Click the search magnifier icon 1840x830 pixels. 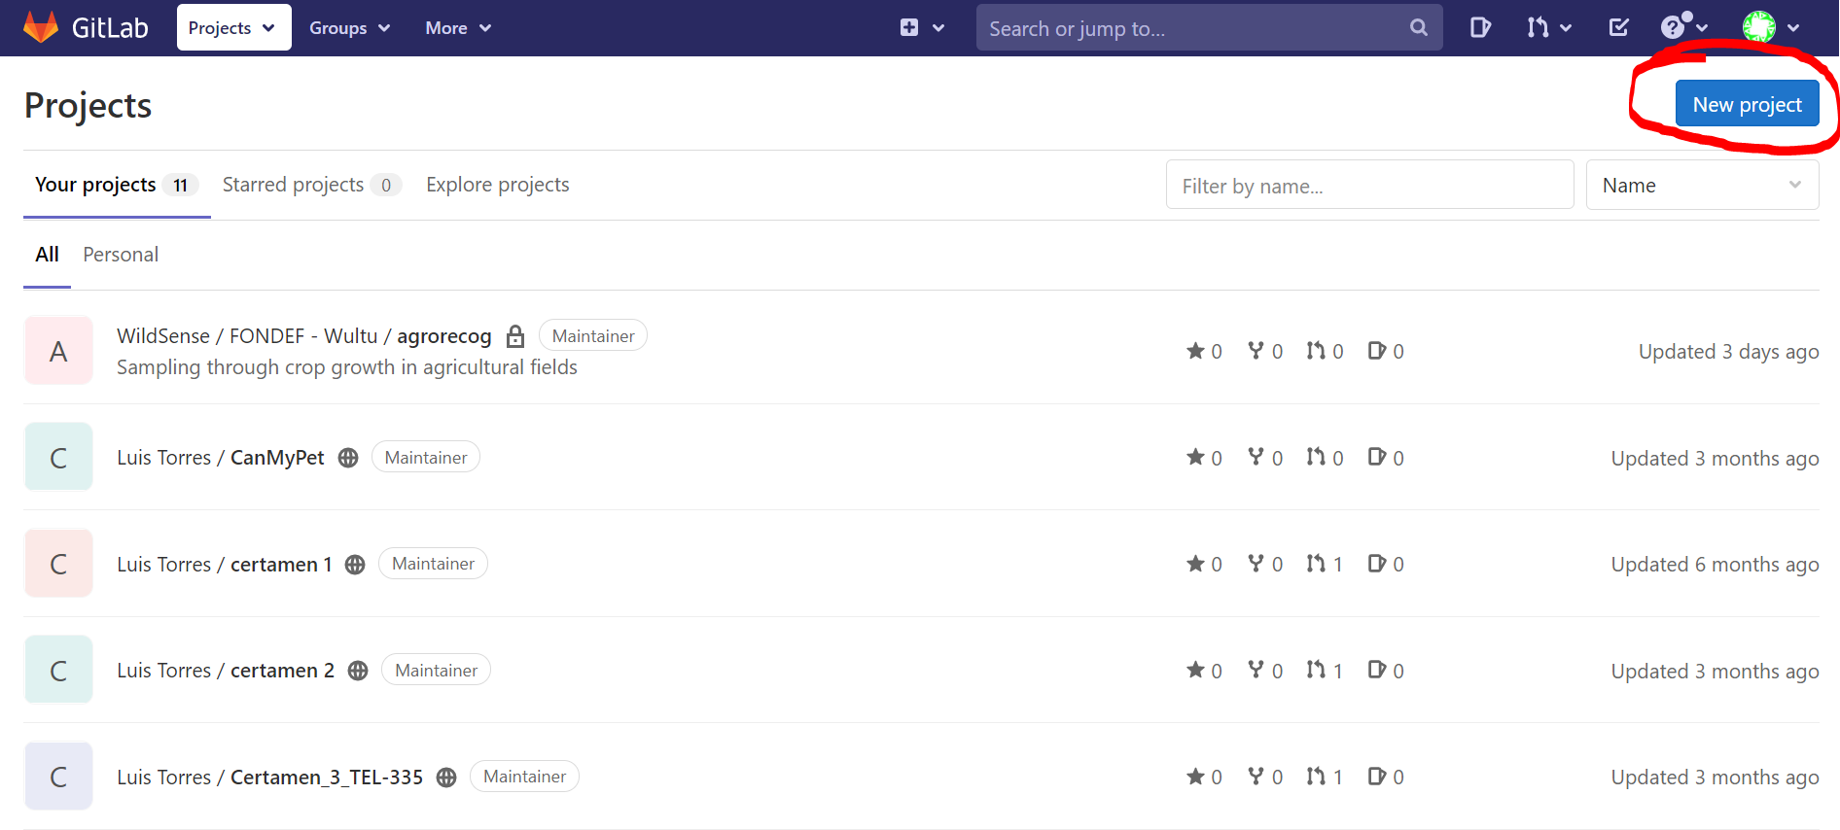(1419, 28)
